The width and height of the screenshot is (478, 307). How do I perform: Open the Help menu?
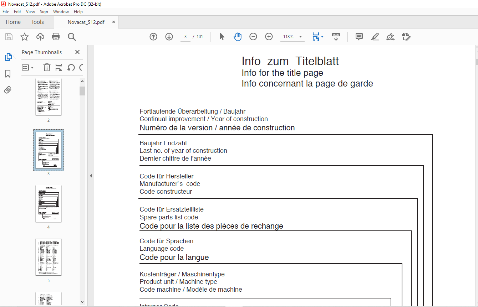click(x=78, y=12)
